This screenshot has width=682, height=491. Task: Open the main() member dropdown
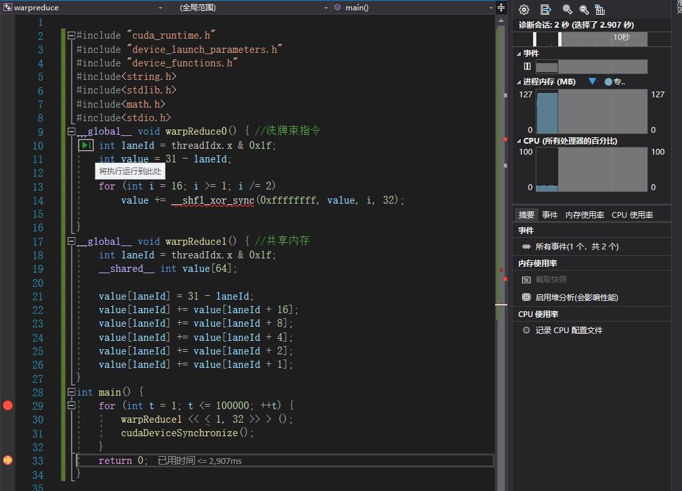[413, 8]
